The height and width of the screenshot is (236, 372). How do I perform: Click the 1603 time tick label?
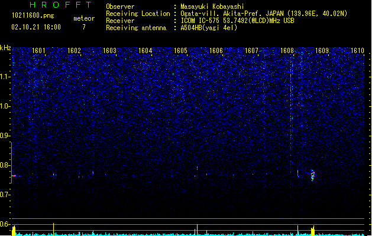(x=109, y=51)
